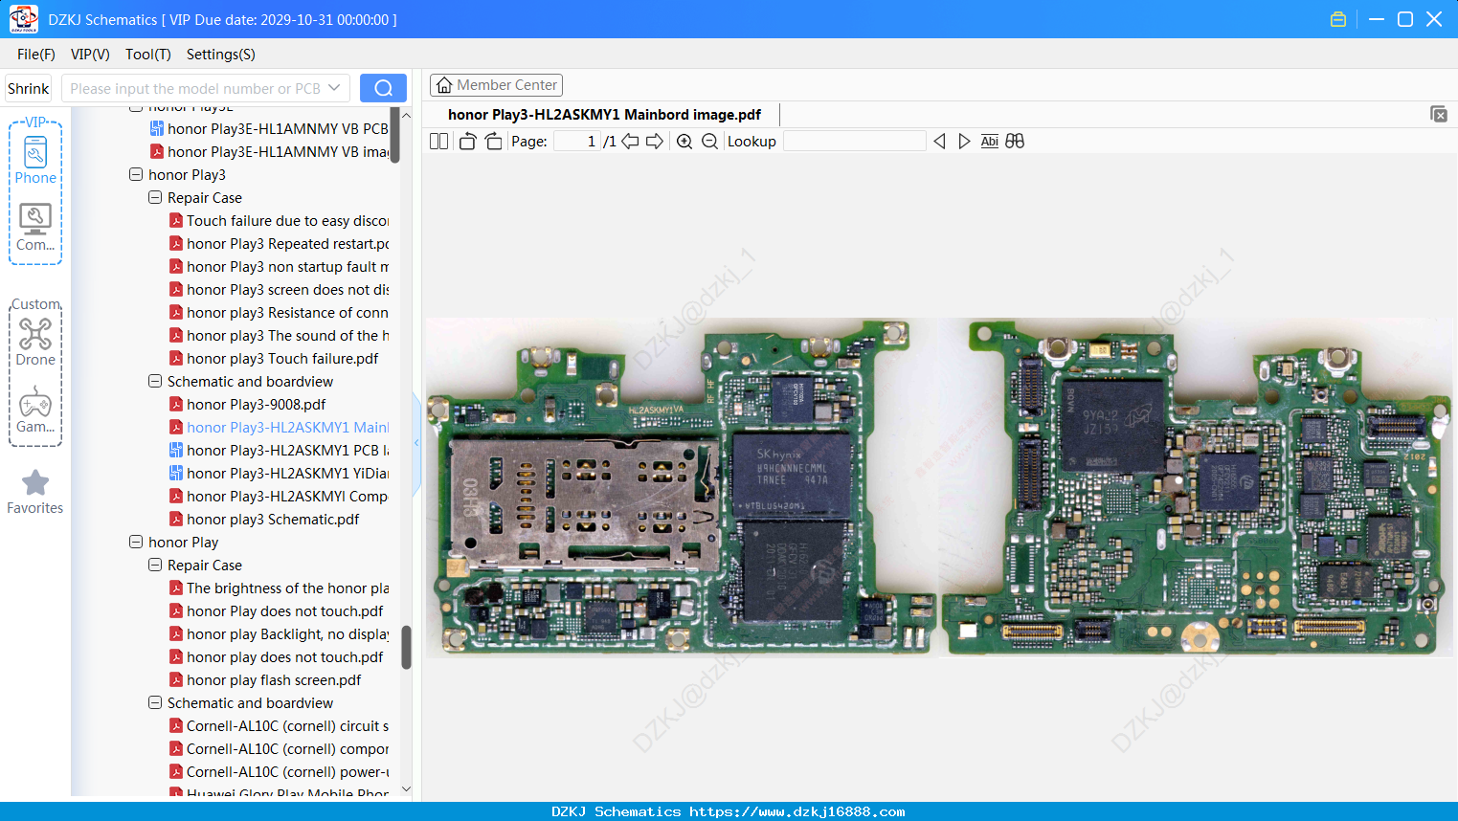Select the Game console category icon
Screen dimensions: 1458x821
[35, 410]
